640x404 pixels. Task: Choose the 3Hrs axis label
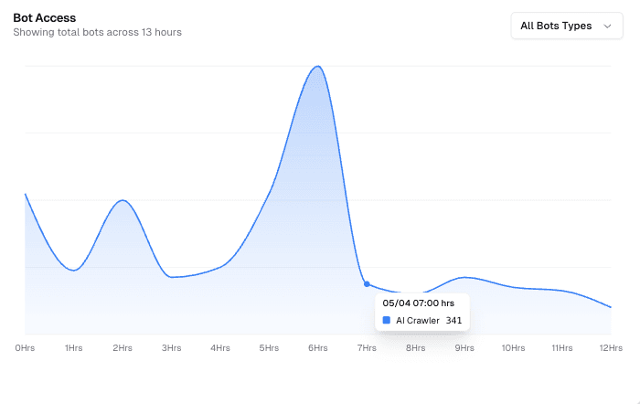[171, 348]
